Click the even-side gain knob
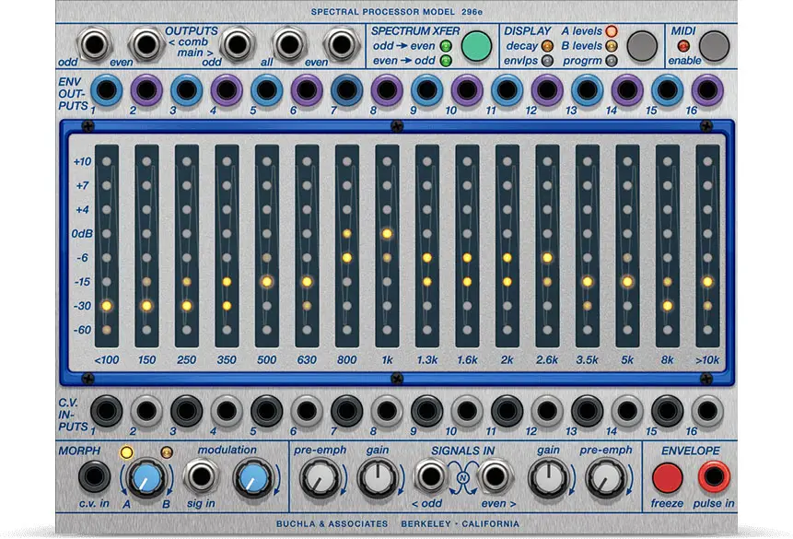793x539 pixels. (548, 478)
